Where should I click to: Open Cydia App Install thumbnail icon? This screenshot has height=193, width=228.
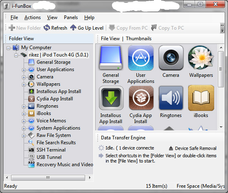coord(141,98)
